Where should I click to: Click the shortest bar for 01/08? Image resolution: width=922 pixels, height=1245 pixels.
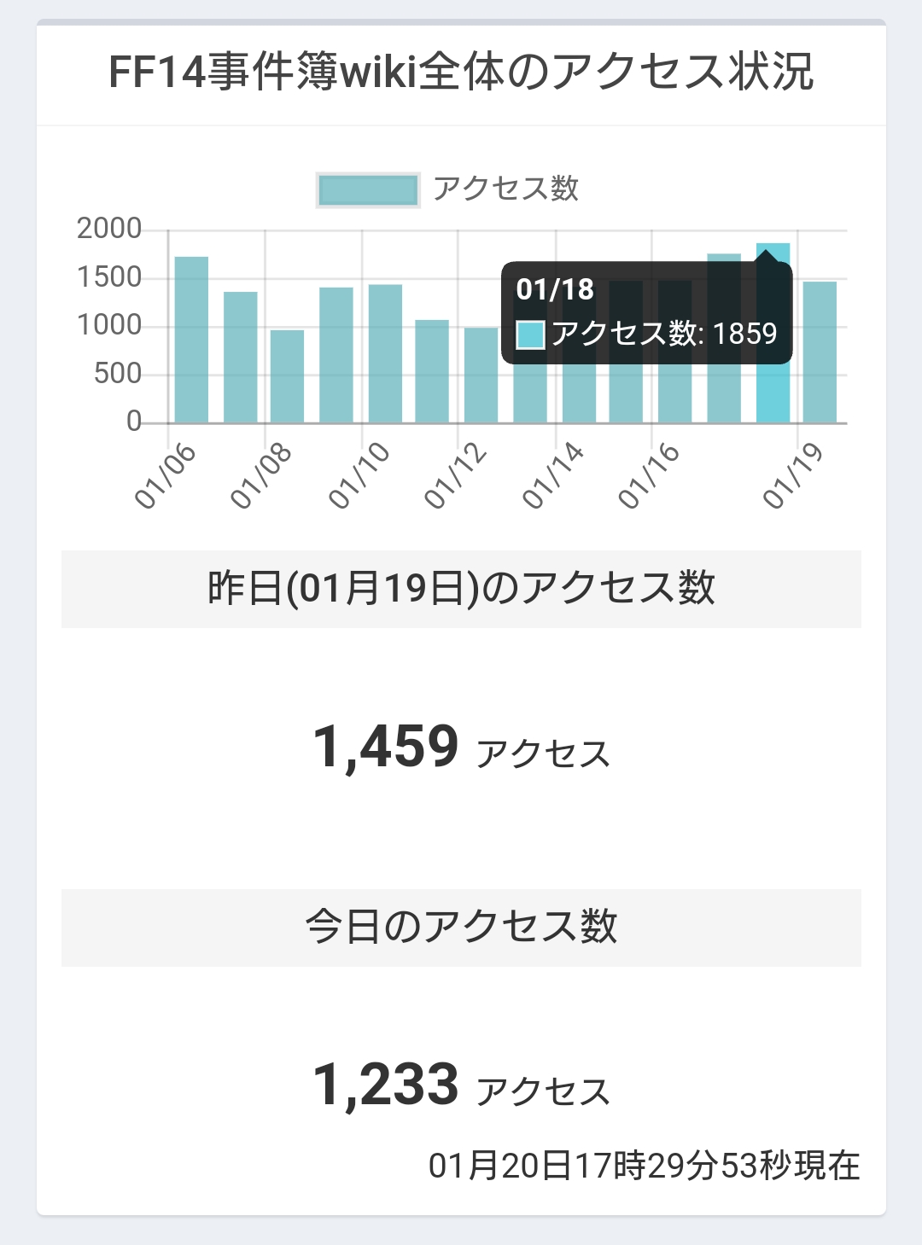click(287, 376)
